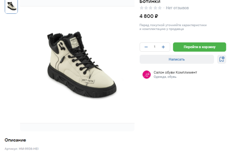Click the Артикул HM-9936-HEI text
The image size is (229, 153).
point(22,149)
